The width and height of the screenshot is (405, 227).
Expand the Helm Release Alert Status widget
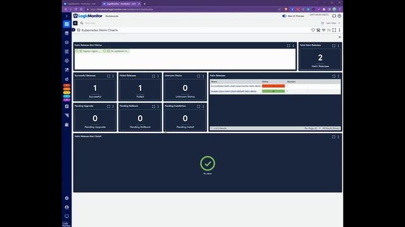289,45
